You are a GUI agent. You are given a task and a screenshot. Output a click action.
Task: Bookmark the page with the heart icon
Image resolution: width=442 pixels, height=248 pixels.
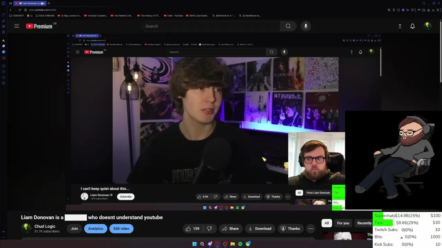click(412, 10)
